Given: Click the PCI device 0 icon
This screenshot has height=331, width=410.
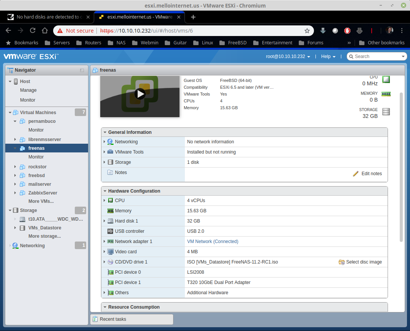Looking at the screenshot, I should pos(110,272).
